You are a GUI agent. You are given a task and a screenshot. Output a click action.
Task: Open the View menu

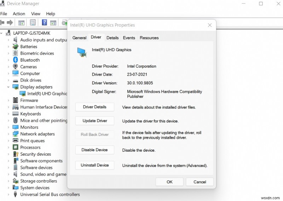(36, 14)
